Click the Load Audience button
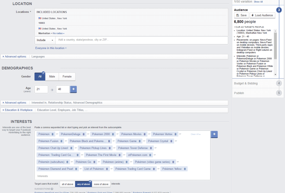Viewport: 285px width, 193px height. (x=262, y=15)
